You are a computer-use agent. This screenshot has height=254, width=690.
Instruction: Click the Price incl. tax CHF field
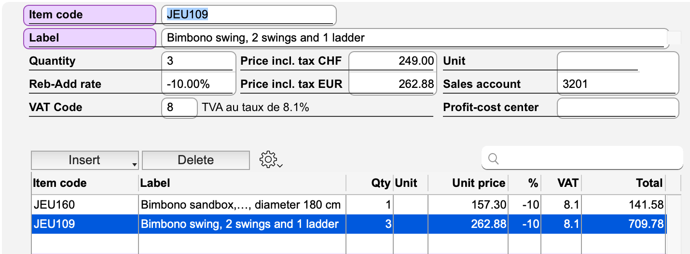click(392, 61)
